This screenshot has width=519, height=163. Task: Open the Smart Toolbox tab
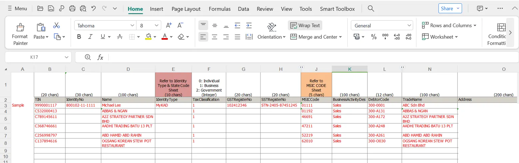click(337, 9)
